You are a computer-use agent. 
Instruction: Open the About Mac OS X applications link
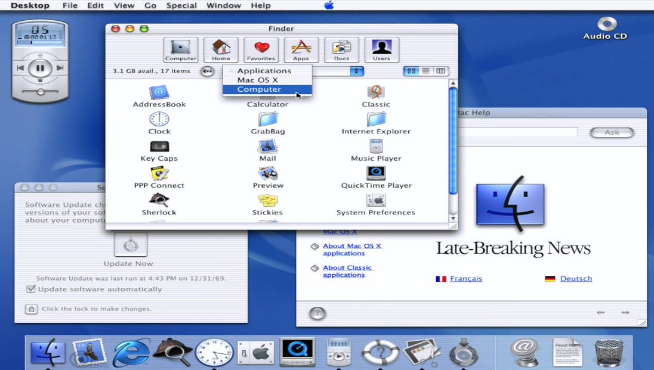click(x=353, y=250)
